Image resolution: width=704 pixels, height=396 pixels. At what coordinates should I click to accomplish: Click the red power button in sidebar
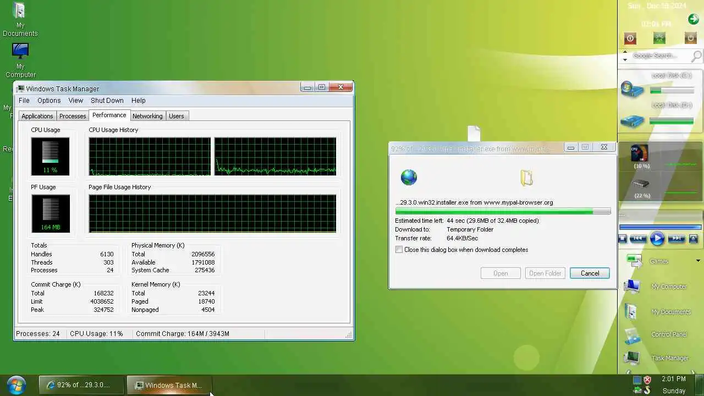point(630,38)
